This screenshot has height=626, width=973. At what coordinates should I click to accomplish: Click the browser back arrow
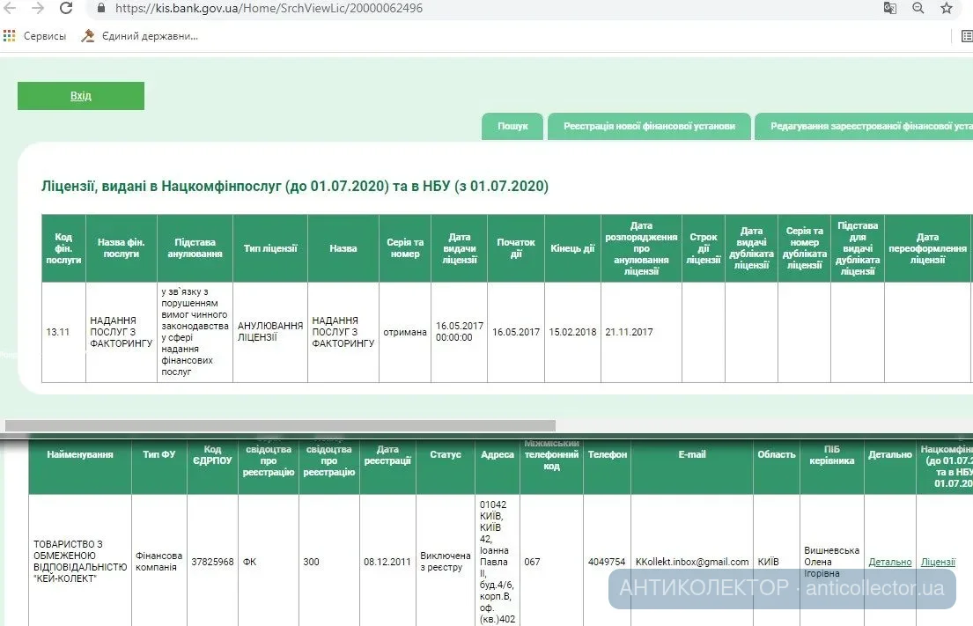11,8
